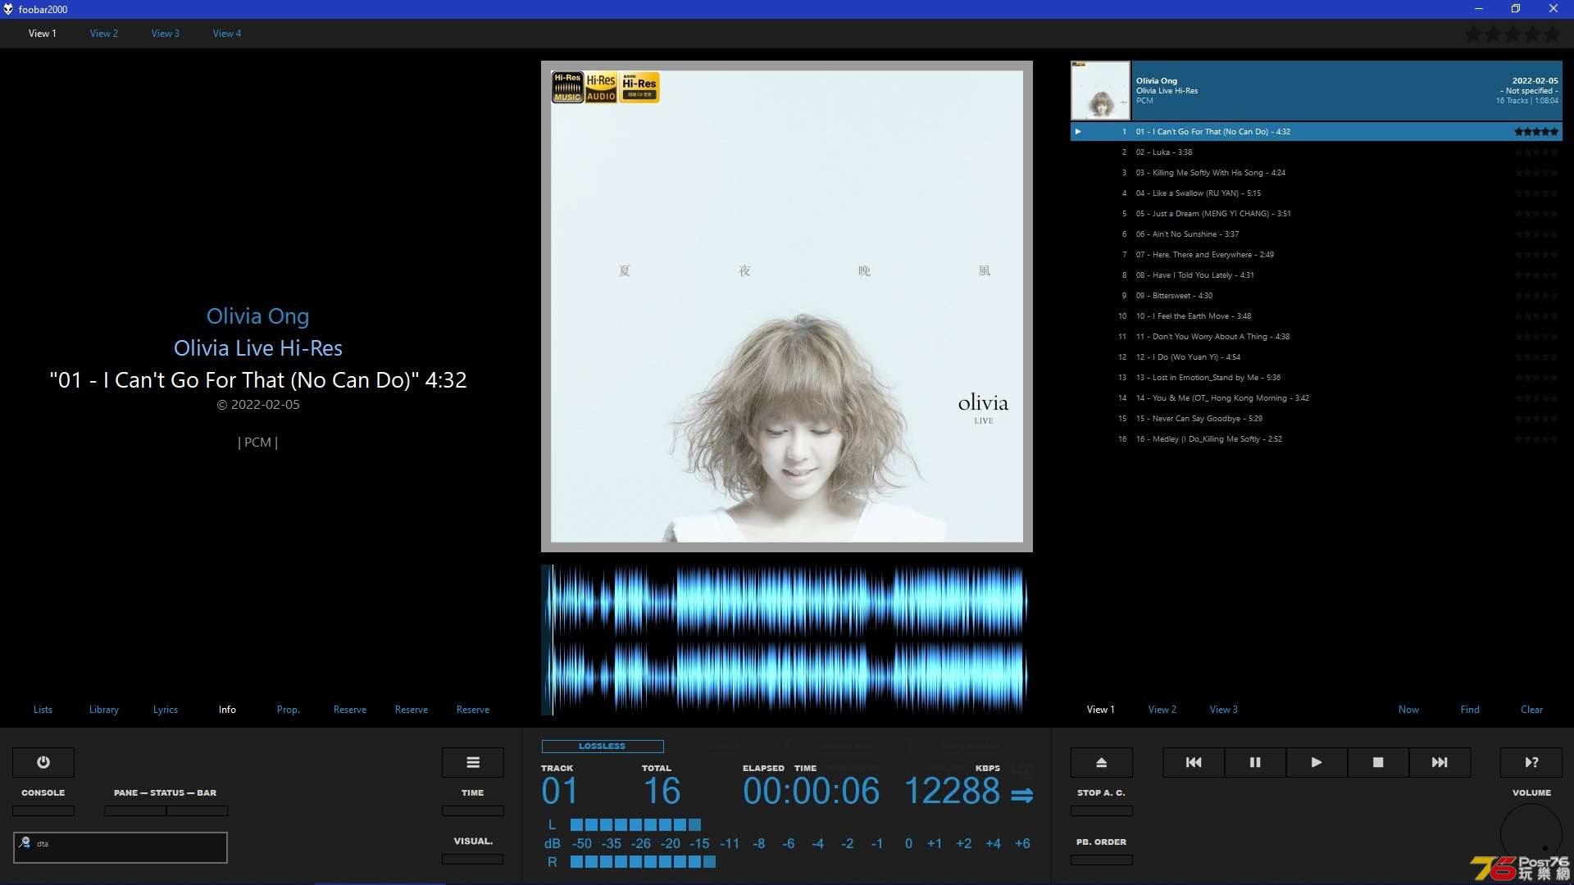Seek within the waveform seekbar
Viewport: 1574px width, 885px height.
(x=787, y=639)
